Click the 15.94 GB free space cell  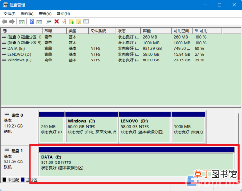182,54
